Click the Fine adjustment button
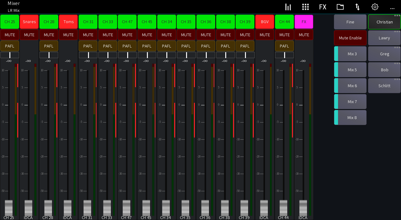Viewport: 401px width, 220px height. click(350, 22)
